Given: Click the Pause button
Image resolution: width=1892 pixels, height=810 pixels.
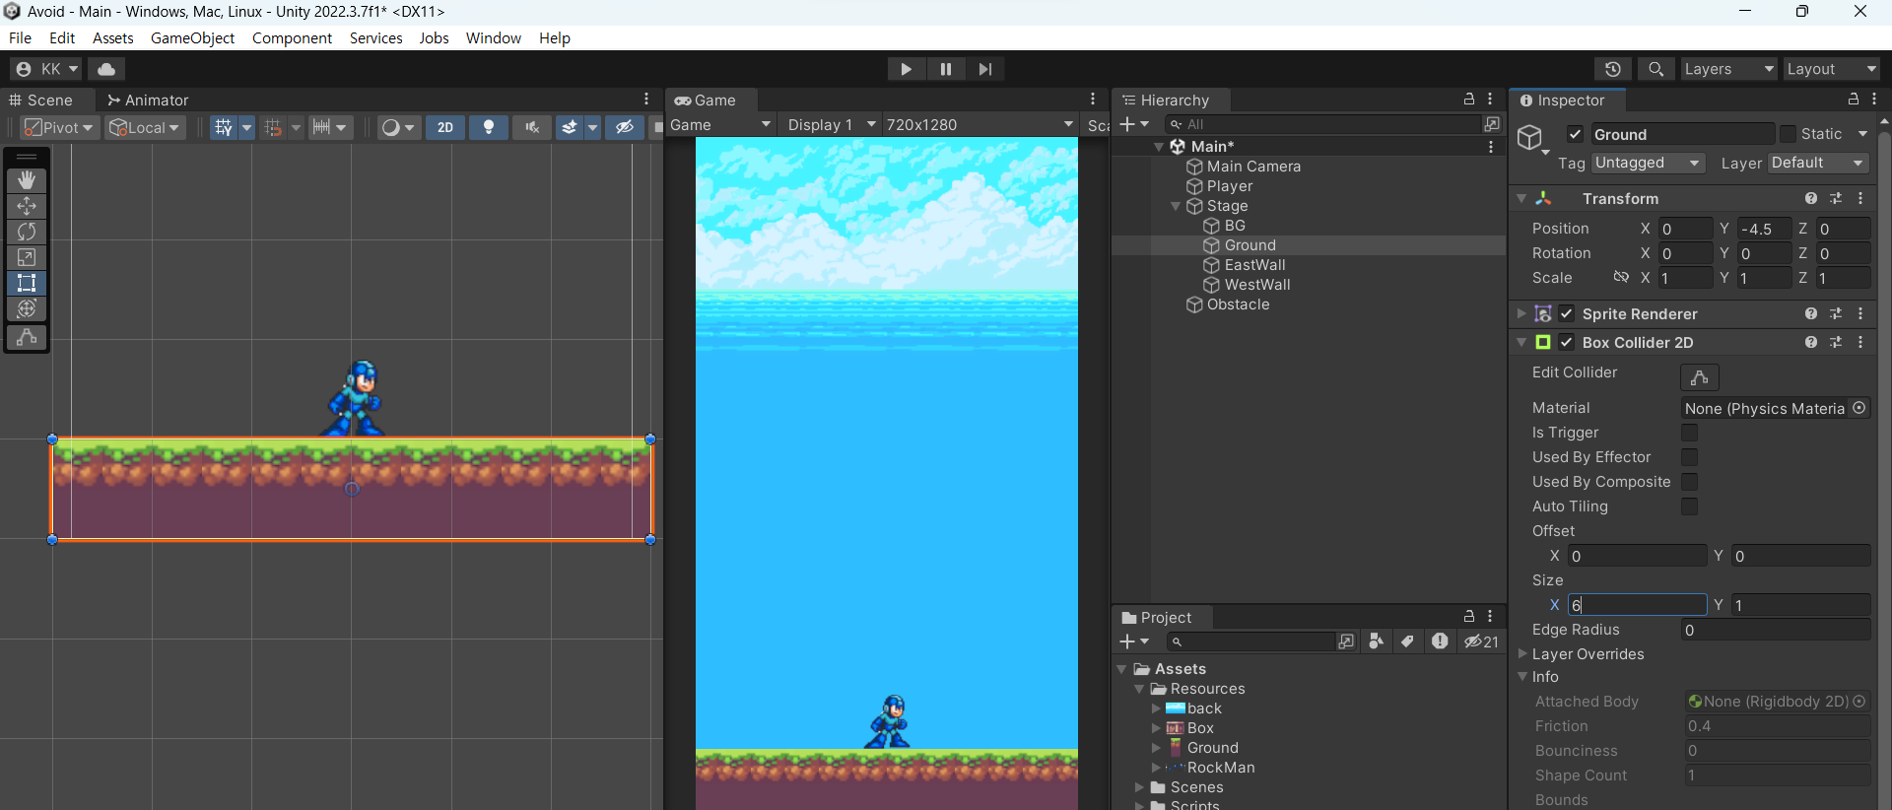Looking at the screenshot, I should click(x=945, y=69).
